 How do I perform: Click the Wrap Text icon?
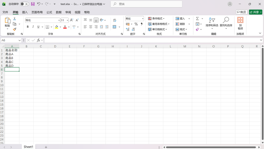point(115,20)
